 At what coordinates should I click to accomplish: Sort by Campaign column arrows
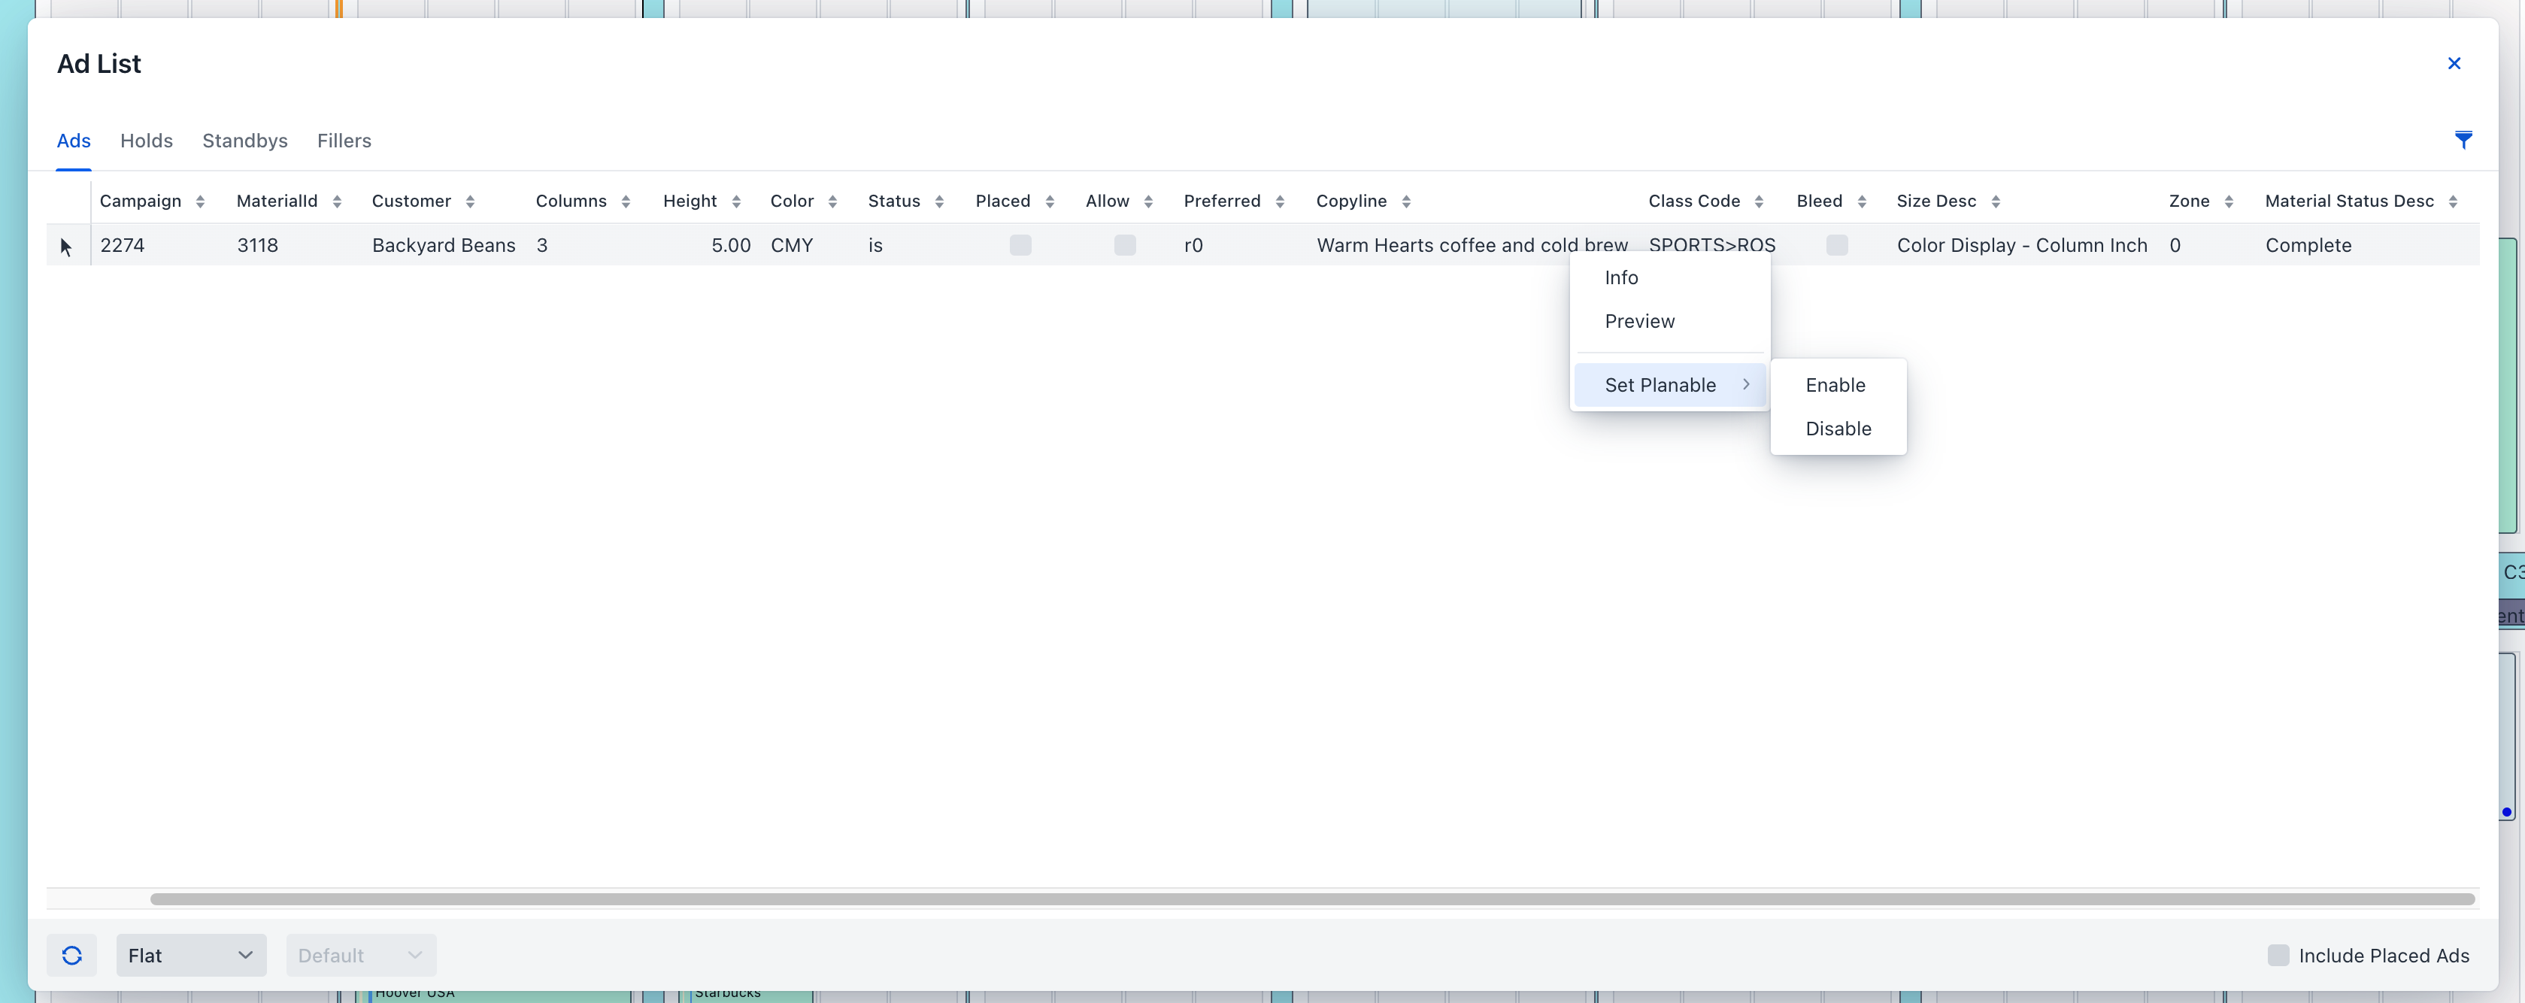pyautogui.click(x=200, y=201)
